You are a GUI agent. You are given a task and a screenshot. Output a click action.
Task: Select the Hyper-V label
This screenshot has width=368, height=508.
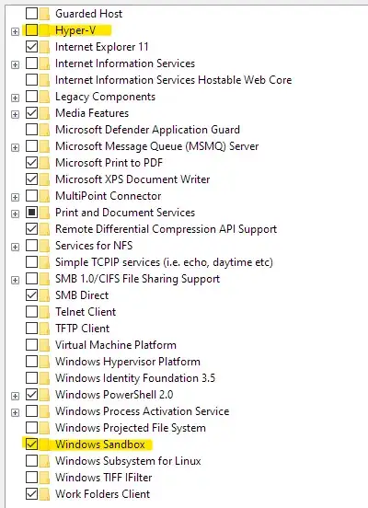coord(75,30)
